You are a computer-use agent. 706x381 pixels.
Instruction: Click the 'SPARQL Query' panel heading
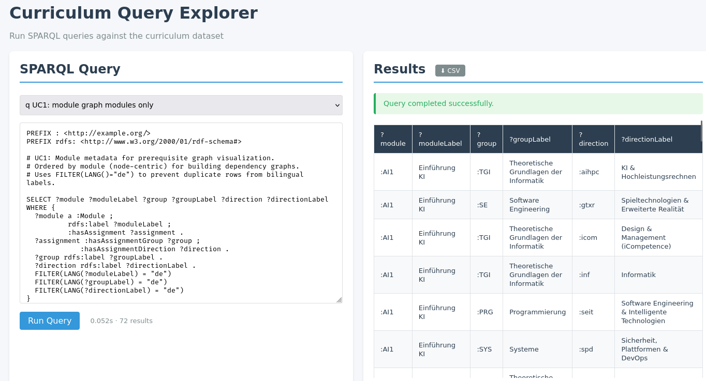click(70, 69)
